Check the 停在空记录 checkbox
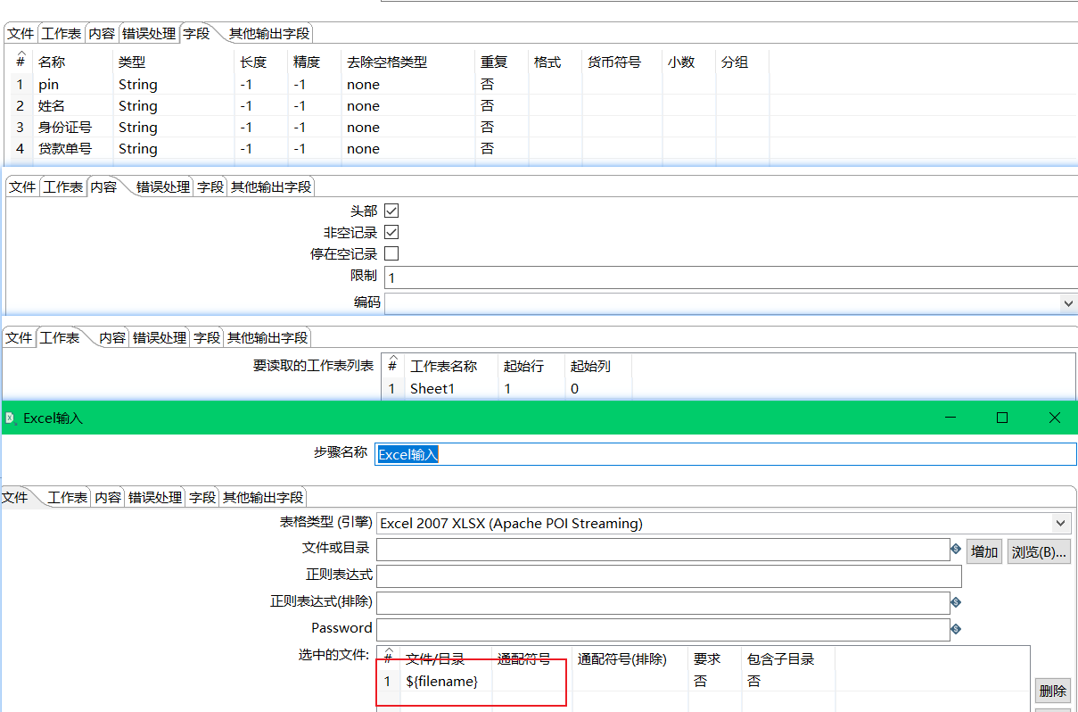Image resolution: width=1078 pixels, height=712 pixels. [391, 253]
